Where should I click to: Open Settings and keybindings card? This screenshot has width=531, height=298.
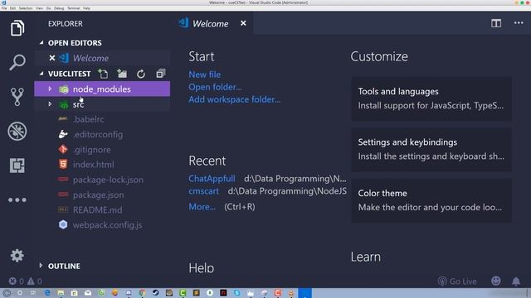tap(431, 149)
